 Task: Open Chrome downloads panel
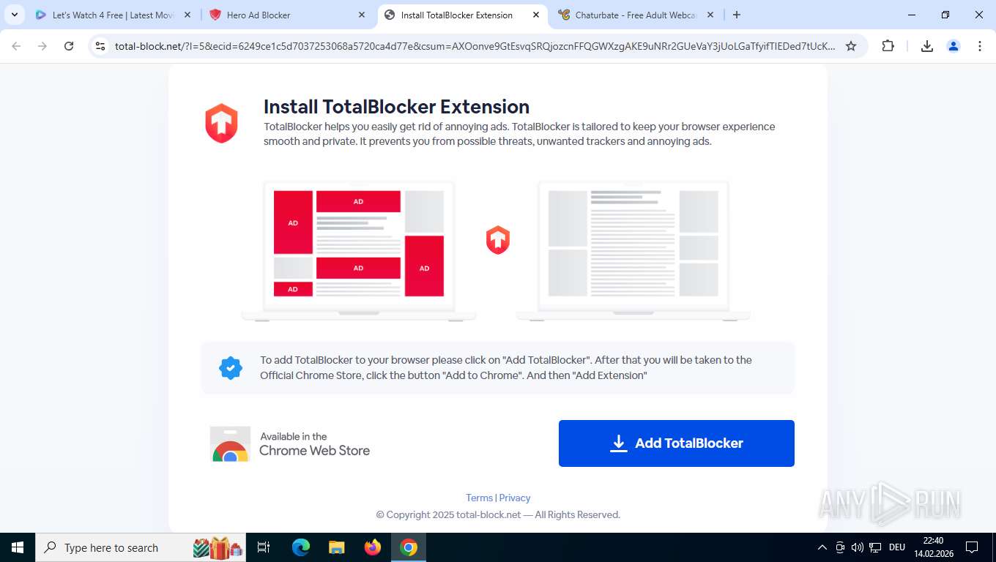click(x=927, y=46)
